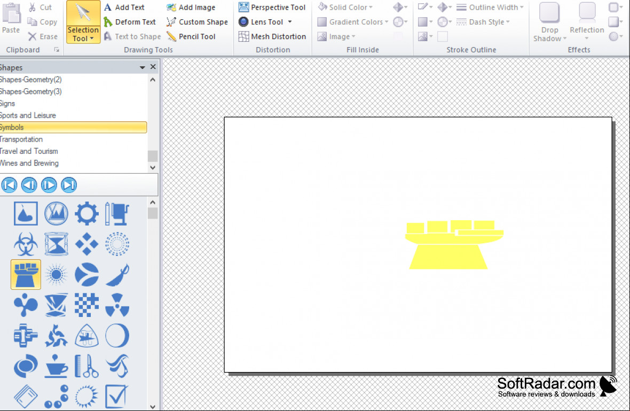Pick the checkerboard pattern shape
Image resolution: width=630 pixels, height=411 pixels.
point(86,305)
